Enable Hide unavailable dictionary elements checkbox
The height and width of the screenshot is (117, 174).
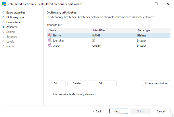point(48,94)
